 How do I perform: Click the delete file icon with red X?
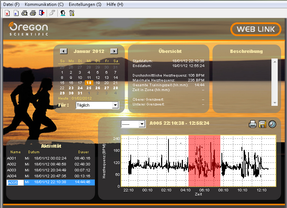pyautogui.click(x=7, y=13)
